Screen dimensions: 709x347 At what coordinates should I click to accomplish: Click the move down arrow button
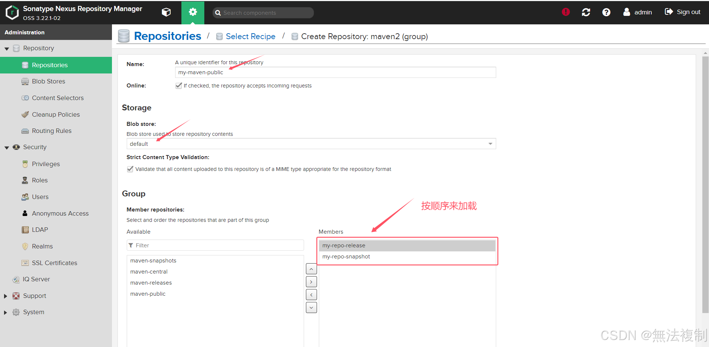311,308
